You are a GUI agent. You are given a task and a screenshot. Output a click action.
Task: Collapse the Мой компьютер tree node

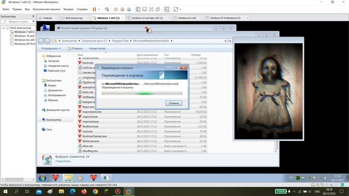pyautogui.click(x=4, y=28)
